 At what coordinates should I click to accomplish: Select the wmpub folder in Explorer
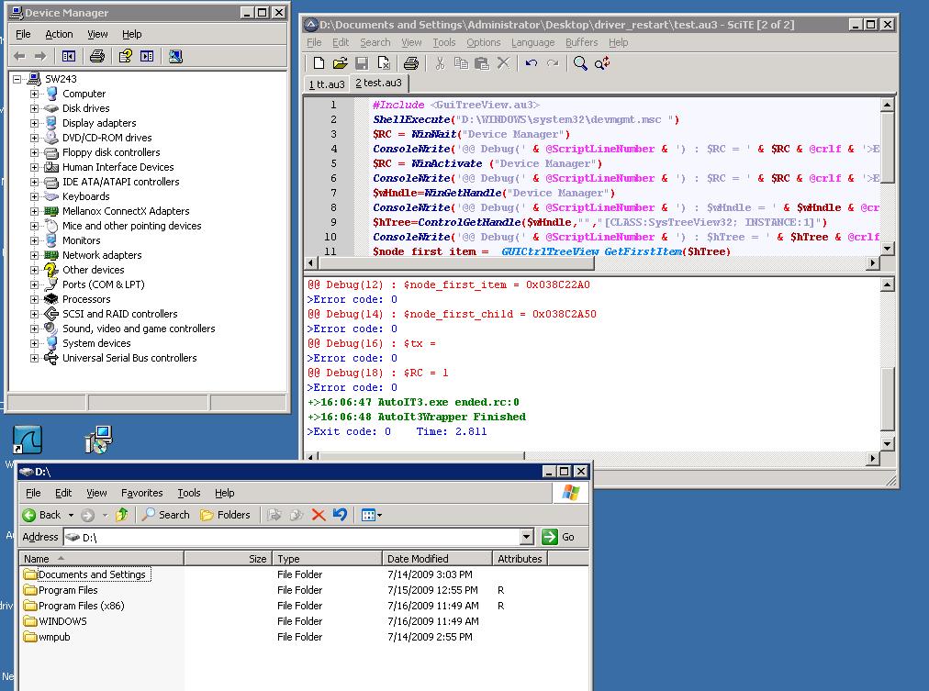[54, 637]
